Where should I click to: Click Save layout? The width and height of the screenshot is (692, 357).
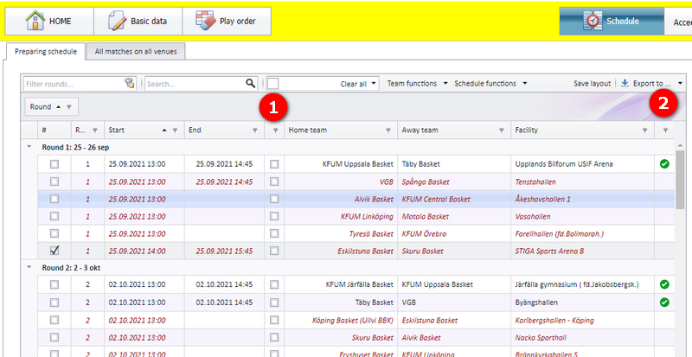point(592,83)
